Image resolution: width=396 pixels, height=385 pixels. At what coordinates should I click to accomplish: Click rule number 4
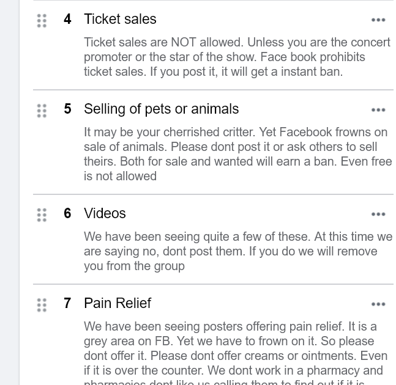pyautogui.click(x=67, y=20)
